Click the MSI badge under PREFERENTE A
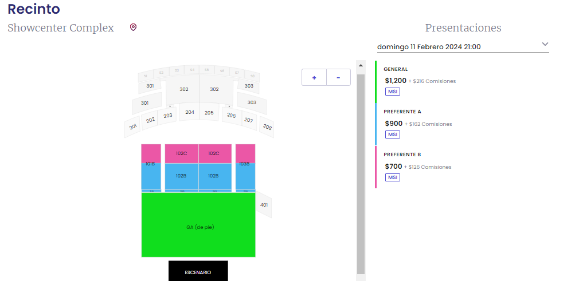This screenshot has height=281, width=575. [x=392, y=134]
